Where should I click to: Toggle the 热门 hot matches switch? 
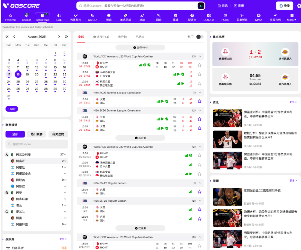200,37
